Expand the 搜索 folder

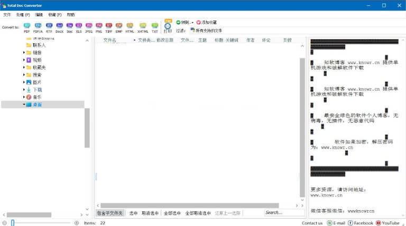24,75
